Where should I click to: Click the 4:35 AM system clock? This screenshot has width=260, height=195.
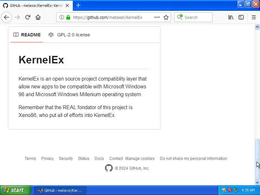click(x=248, y=190)
